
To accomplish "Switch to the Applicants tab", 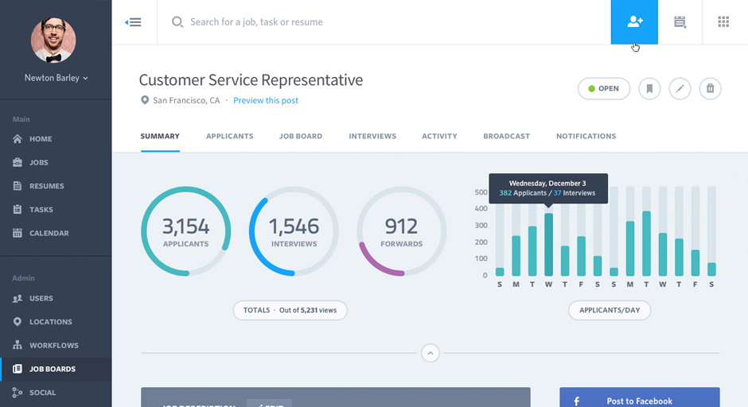I will tap(229, 136).
